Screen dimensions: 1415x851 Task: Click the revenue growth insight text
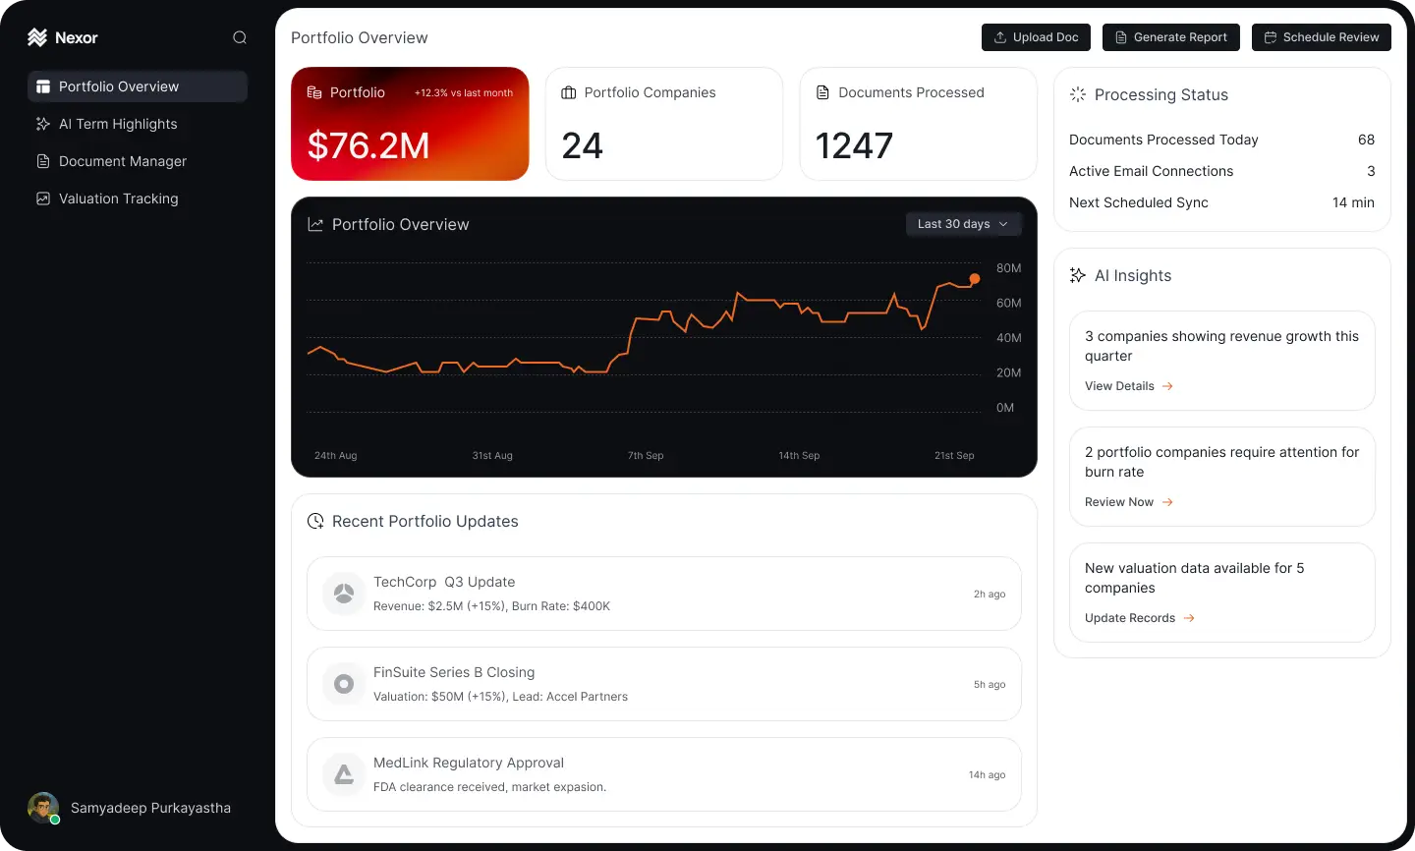pos(1221,346)
